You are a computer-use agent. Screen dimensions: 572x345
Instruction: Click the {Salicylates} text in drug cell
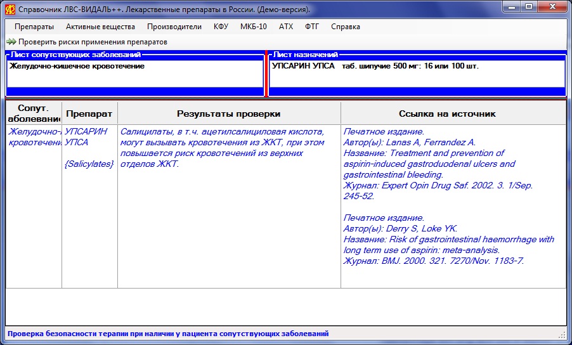coord(89,164)
